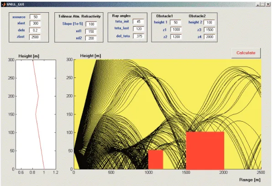
Task: Minimize the SNELL_GUI window
Action: point(257,5)
